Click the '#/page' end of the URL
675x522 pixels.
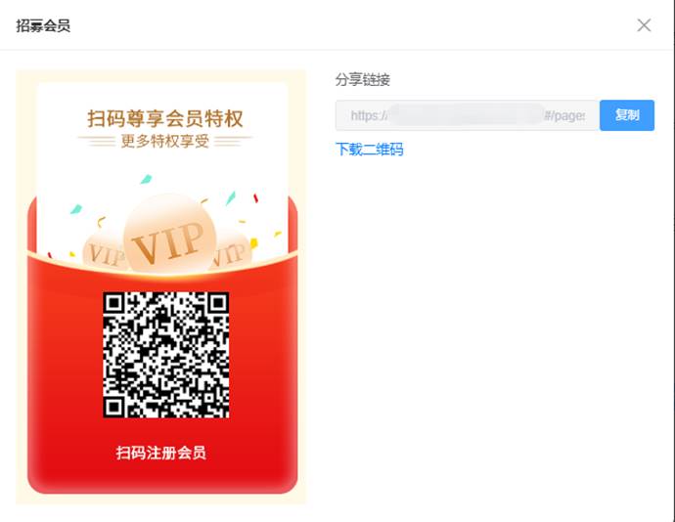click(564, 115)
